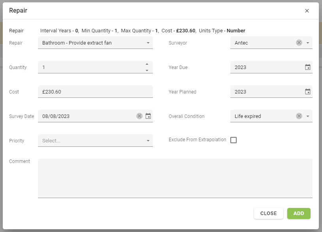Click the green ADD button
This screenshot has width=322, height=232.
point(299,213)
